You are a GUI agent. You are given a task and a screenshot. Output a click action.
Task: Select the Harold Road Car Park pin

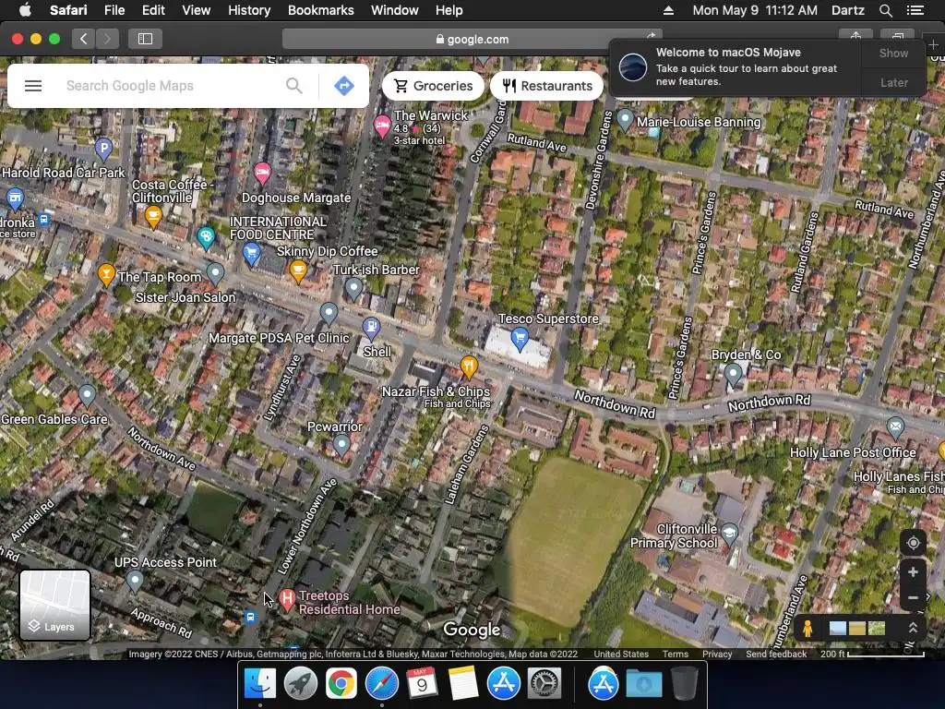point(103,149)
